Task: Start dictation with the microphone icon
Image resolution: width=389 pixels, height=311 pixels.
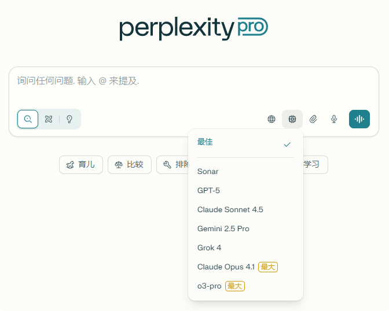Action: tap(334, 119)
